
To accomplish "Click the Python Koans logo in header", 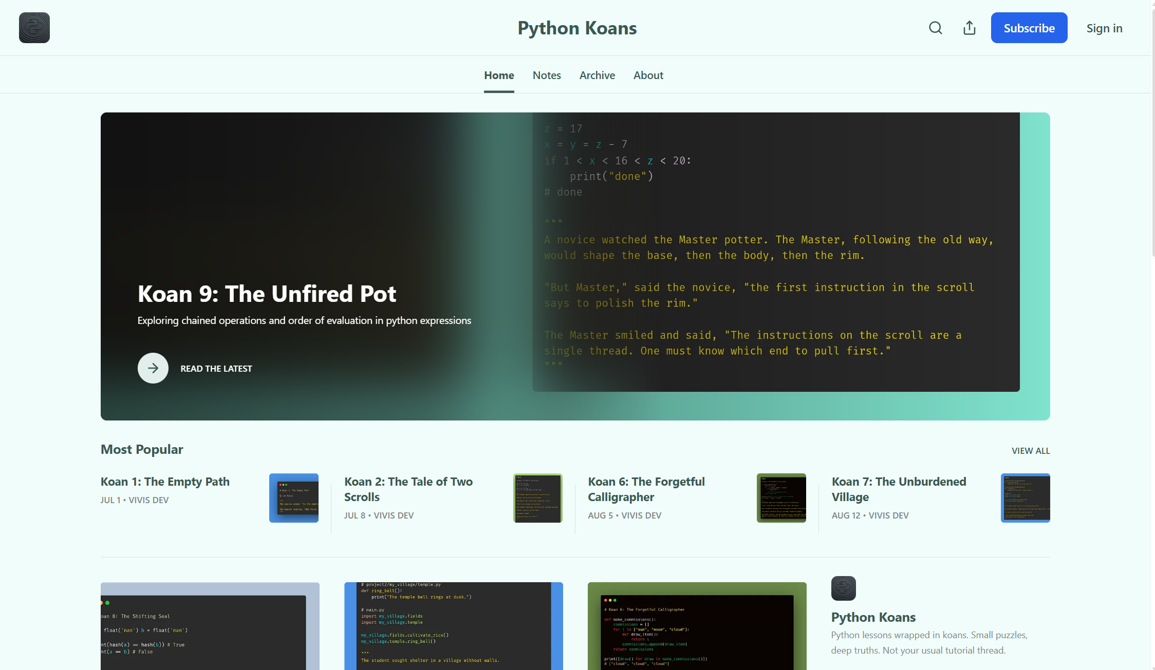I will (34, 28).
